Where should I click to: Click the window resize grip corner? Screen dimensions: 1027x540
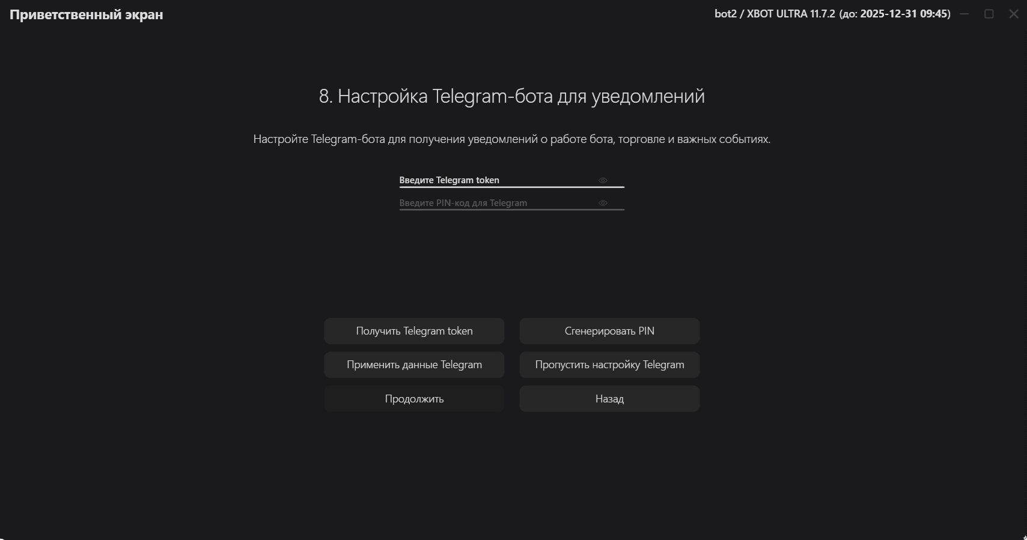click(1023, 536)
